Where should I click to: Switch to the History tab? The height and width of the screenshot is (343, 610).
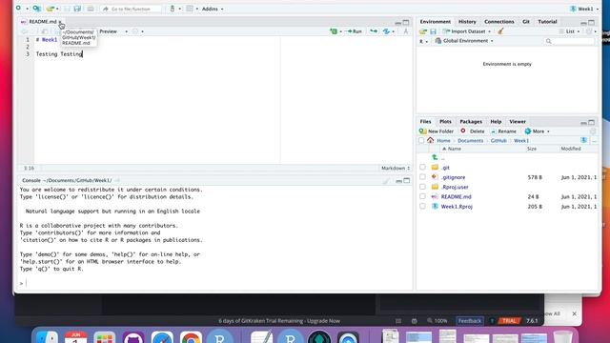tap(467, 22)
